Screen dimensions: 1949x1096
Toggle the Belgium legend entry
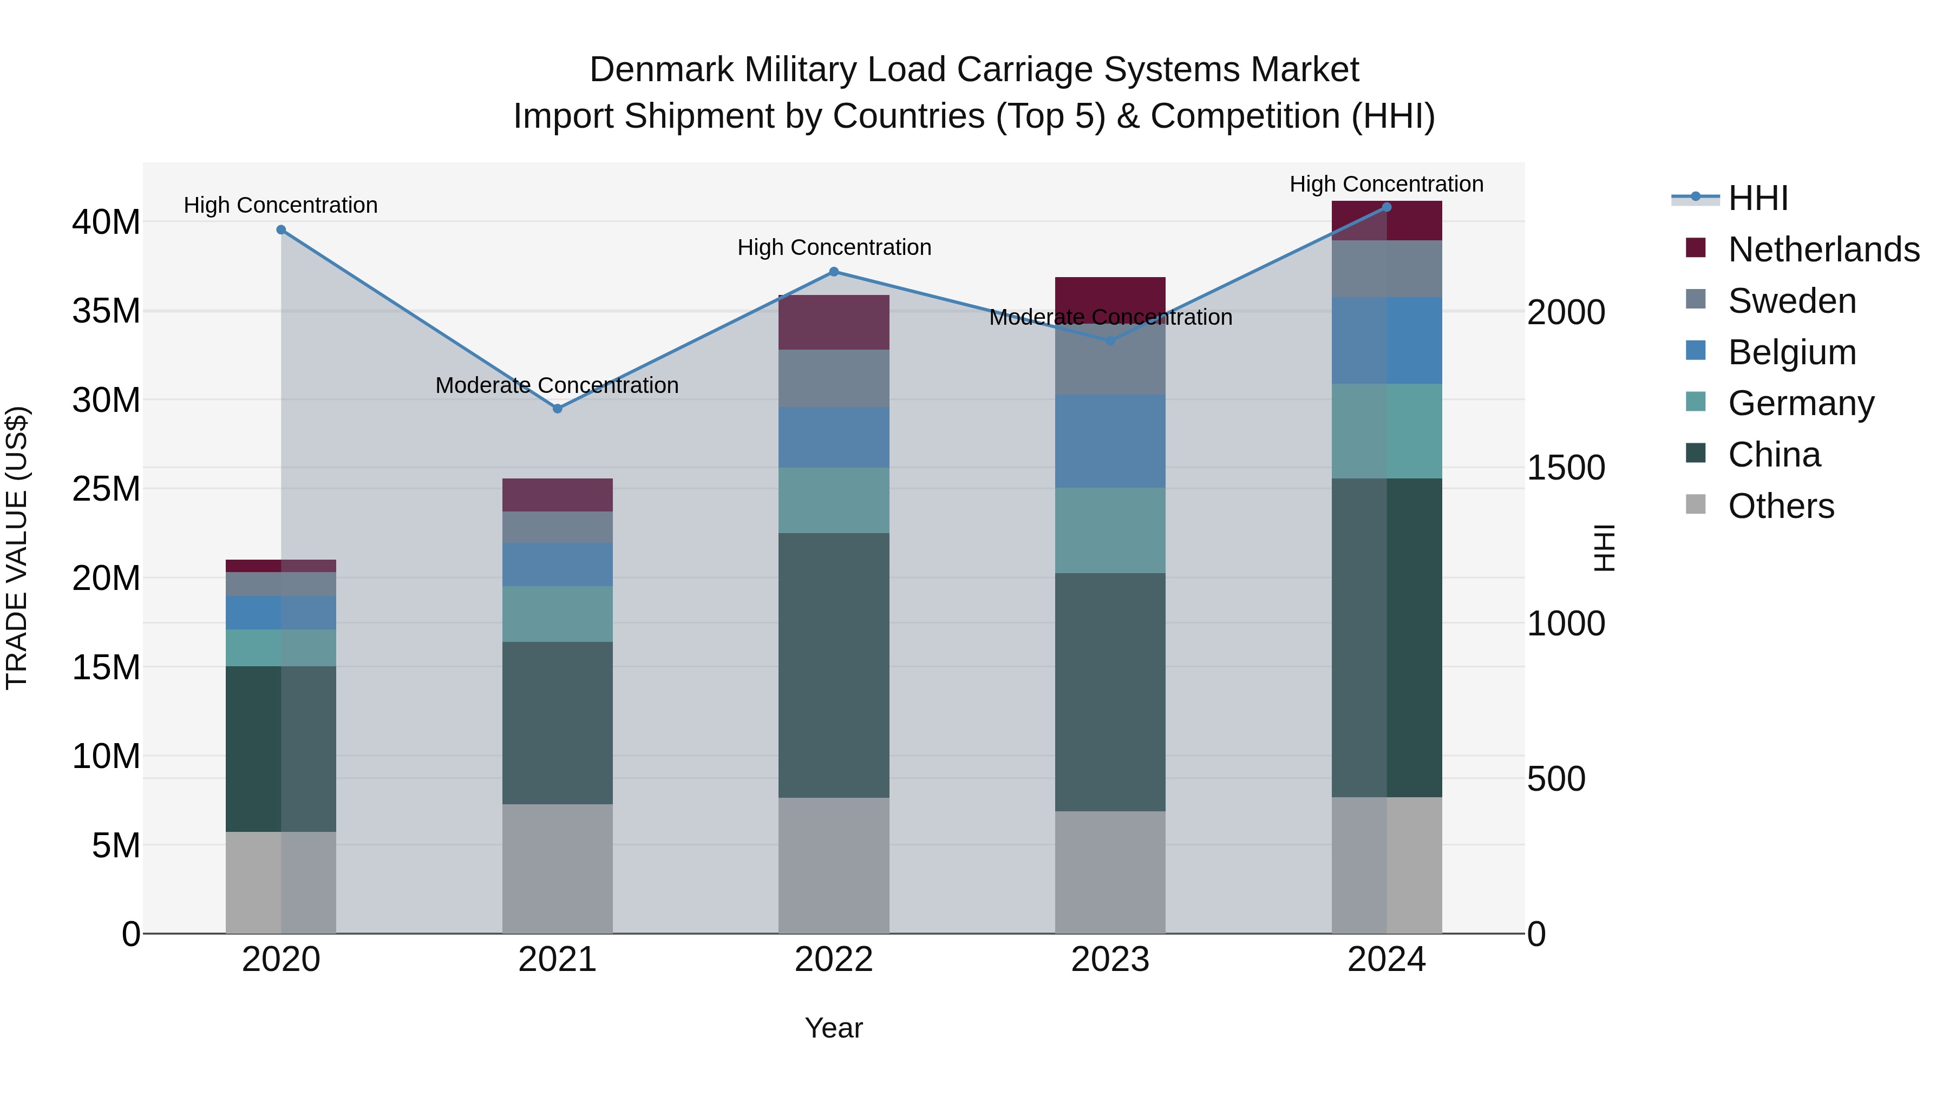[1771, 352]
